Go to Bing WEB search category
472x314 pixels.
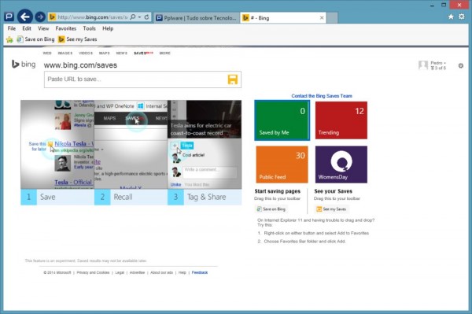tap(47, 53)
